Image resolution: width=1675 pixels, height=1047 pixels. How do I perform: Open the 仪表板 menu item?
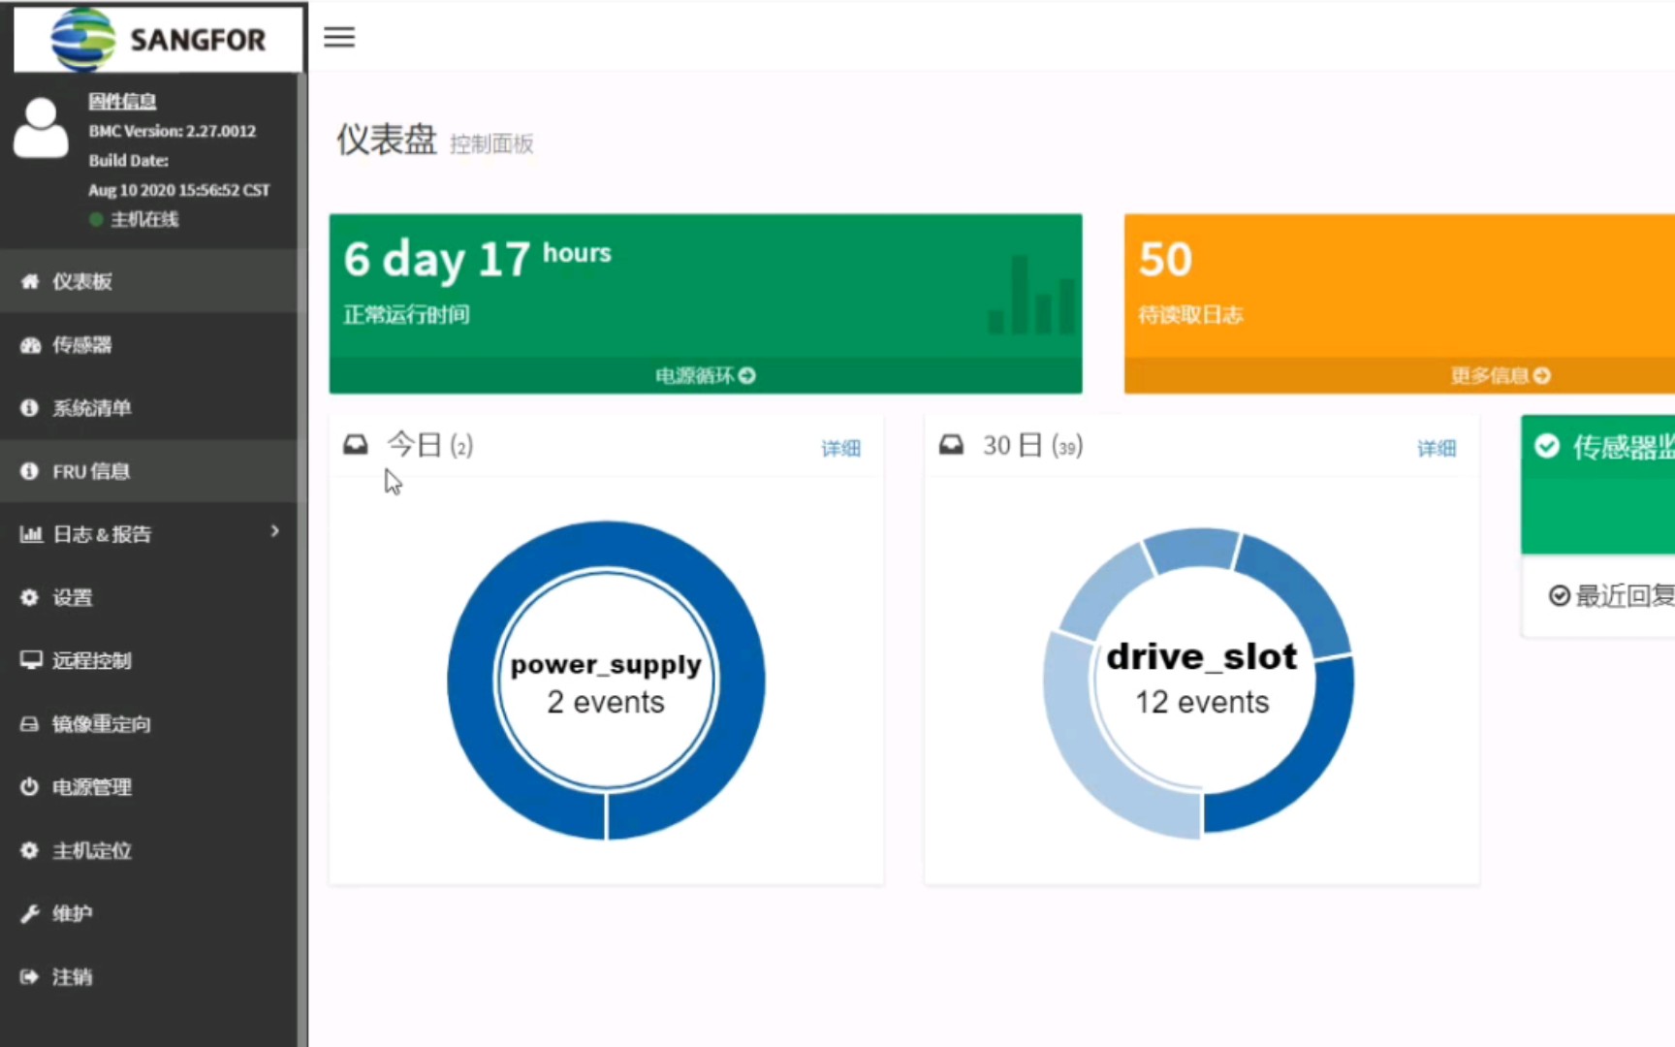[x=148, y=281]
